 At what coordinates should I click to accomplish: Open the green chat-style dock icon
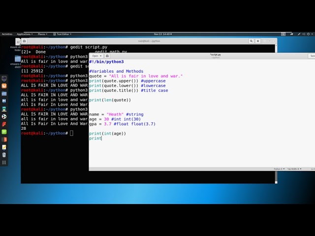4,132
